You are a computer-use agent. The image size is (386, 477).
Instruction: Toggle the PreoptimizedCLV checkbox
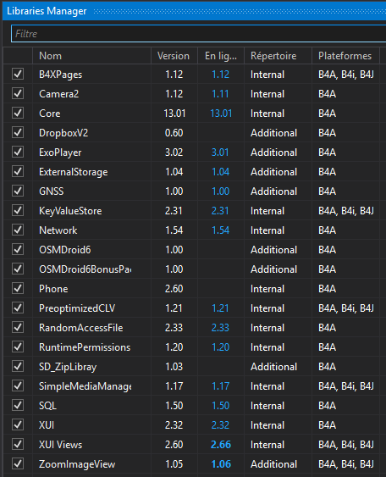pyautogui.click(x=18, y=308)
